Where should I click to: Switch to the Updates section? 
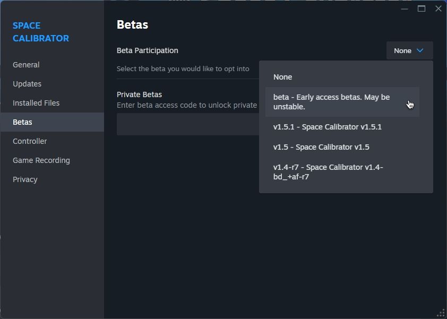tap(52, 84)
